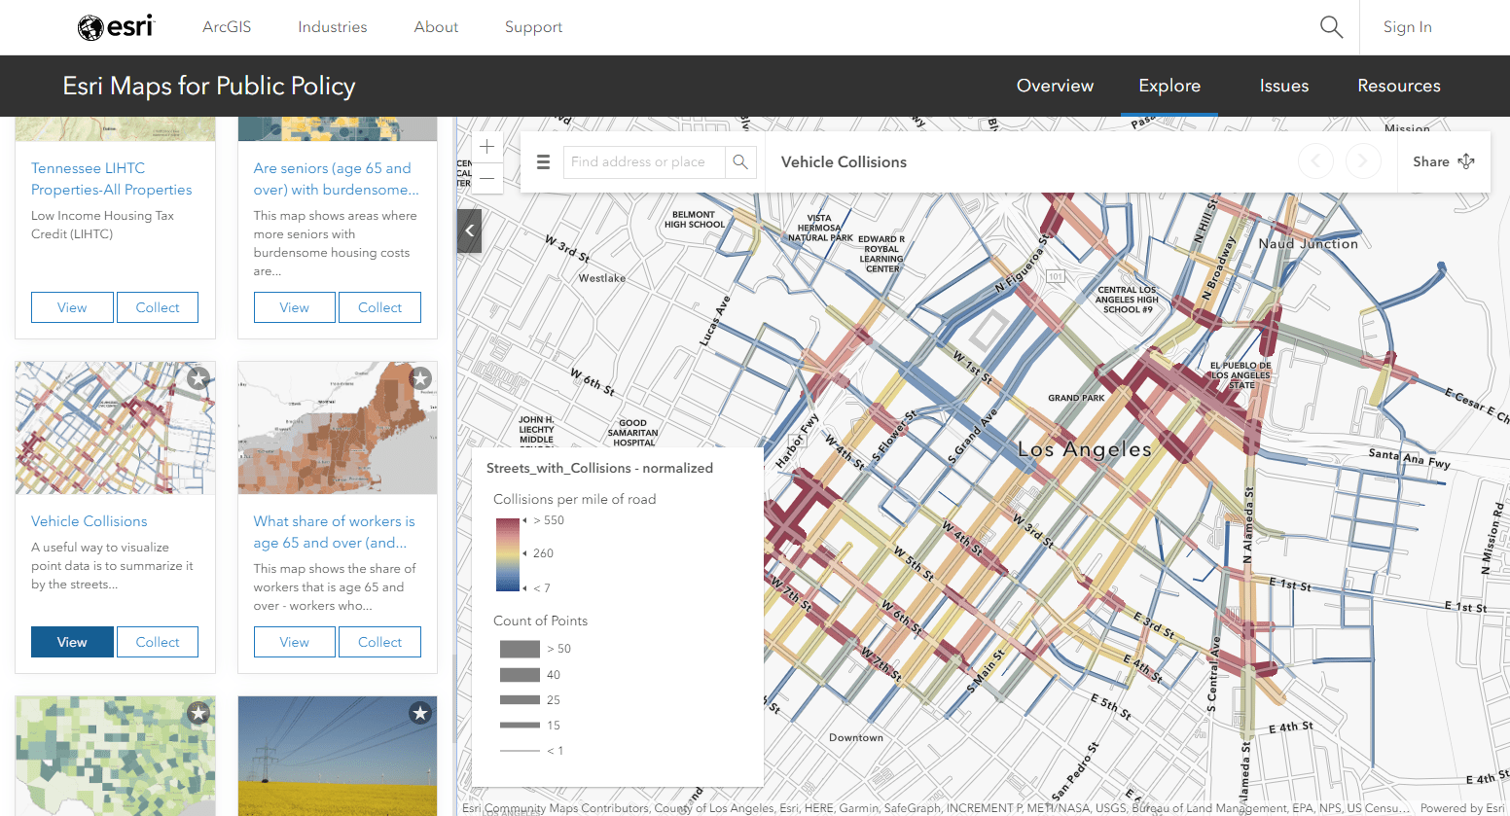Viewport: 1510px width, 816px height.
Task: Click the Esri Maps for Public Policy title
Action: [209, 86]
